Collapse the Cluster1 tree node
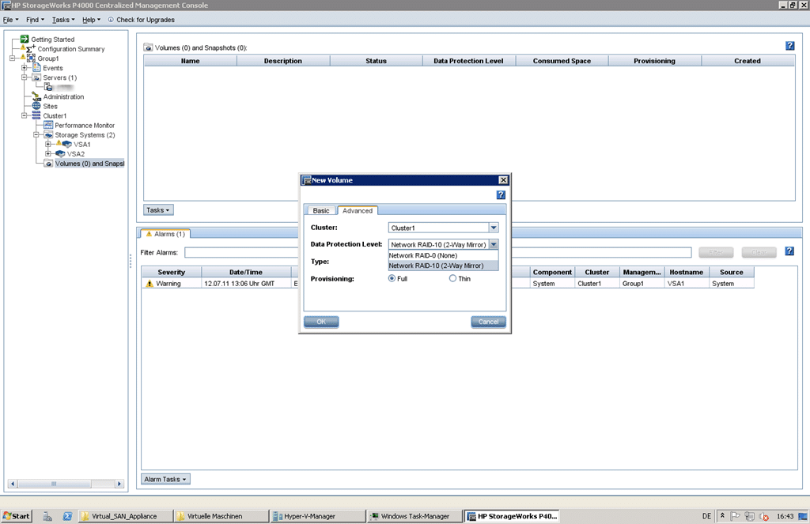 pos(25,115)
